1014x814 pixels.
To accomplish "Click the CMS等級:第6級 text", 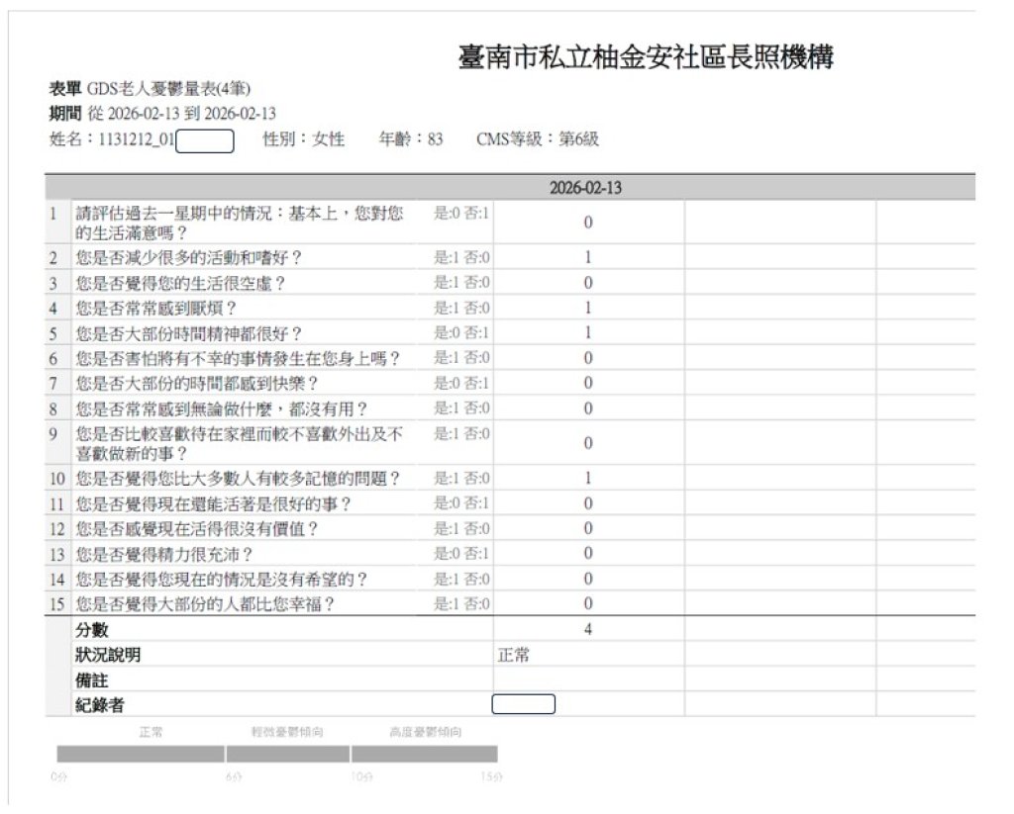I will pos(538,140).
